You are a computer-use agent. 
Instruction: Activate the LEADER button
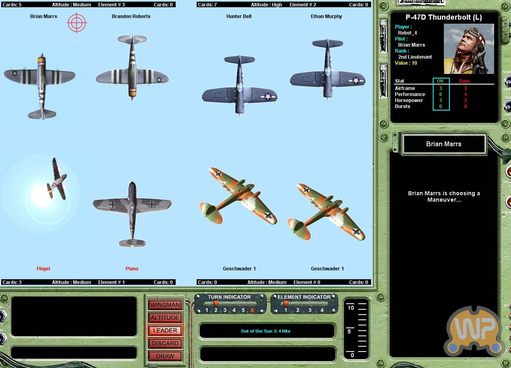165,330
